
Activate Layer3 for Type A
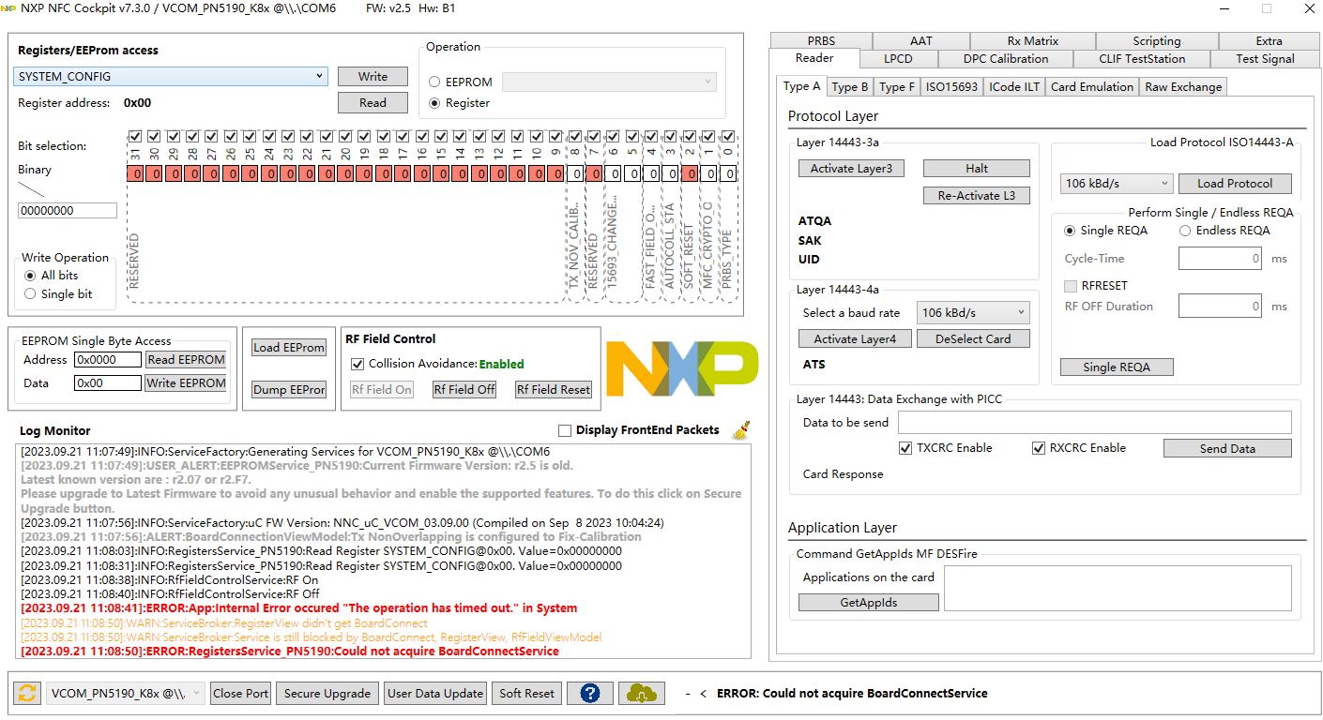[x=851, y=168]
